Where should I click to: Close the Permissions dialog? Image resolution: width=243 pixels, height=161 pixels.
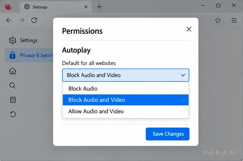click(x=189, y=29)
